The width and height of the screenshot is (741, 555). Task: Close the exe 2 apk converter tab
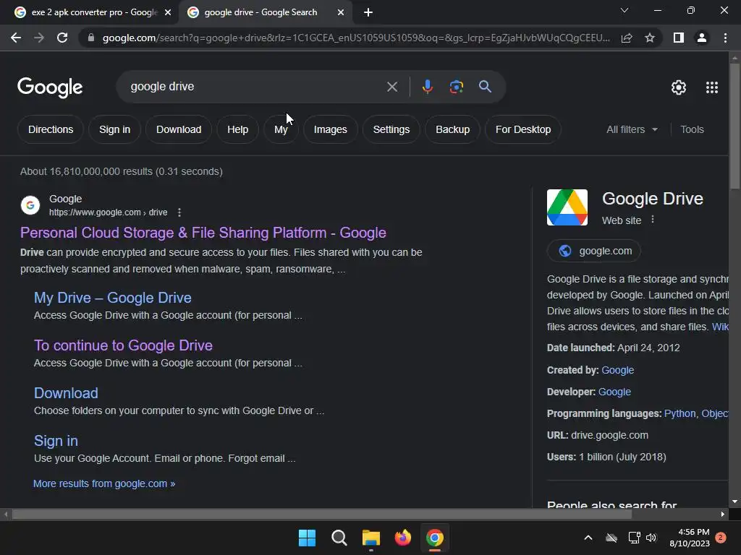[x=168, y=12]
